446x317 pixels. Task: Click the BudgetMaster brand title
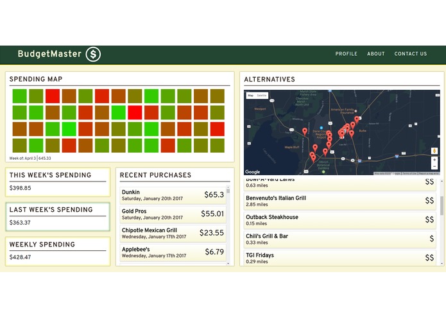(49, 54)
